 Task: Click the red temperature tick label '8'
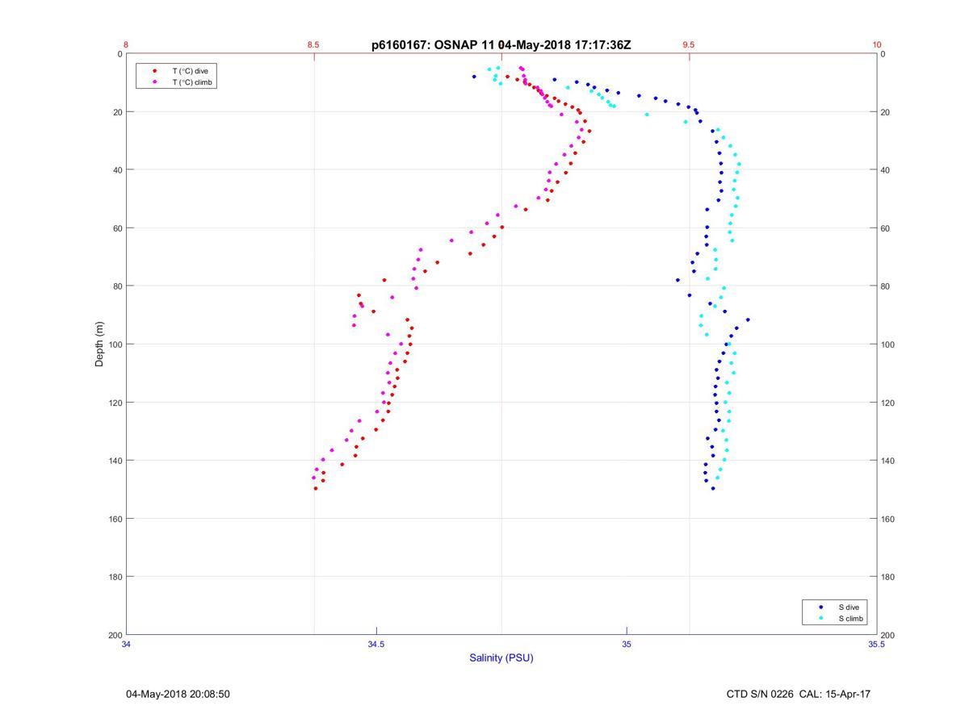(126, 45)
